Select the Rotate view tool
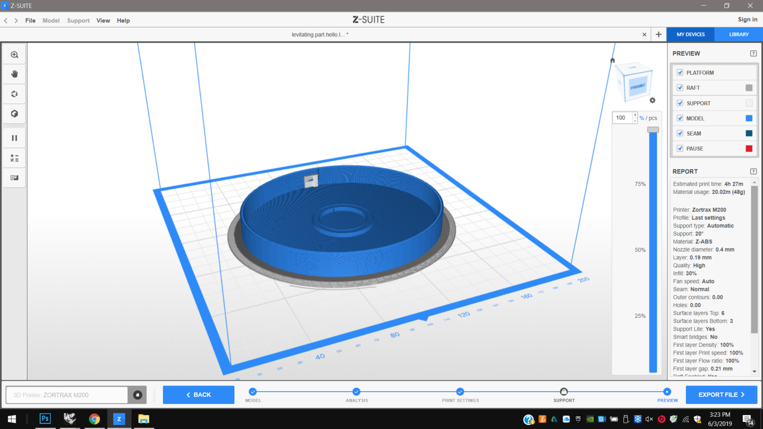This screenshot has width=763, height=429. [x=15, y=94]
